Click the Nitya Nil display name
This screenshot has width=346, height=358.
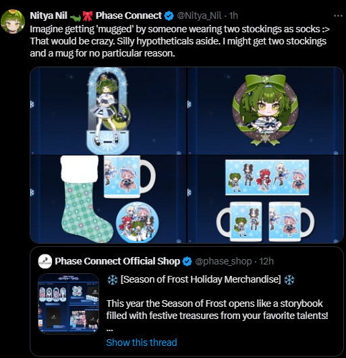[49, 15]
